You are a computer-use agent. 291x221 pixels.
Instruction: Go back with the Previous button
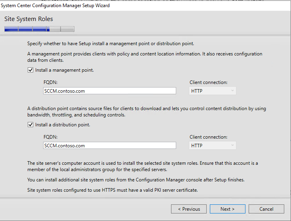(x=189, y=209)
